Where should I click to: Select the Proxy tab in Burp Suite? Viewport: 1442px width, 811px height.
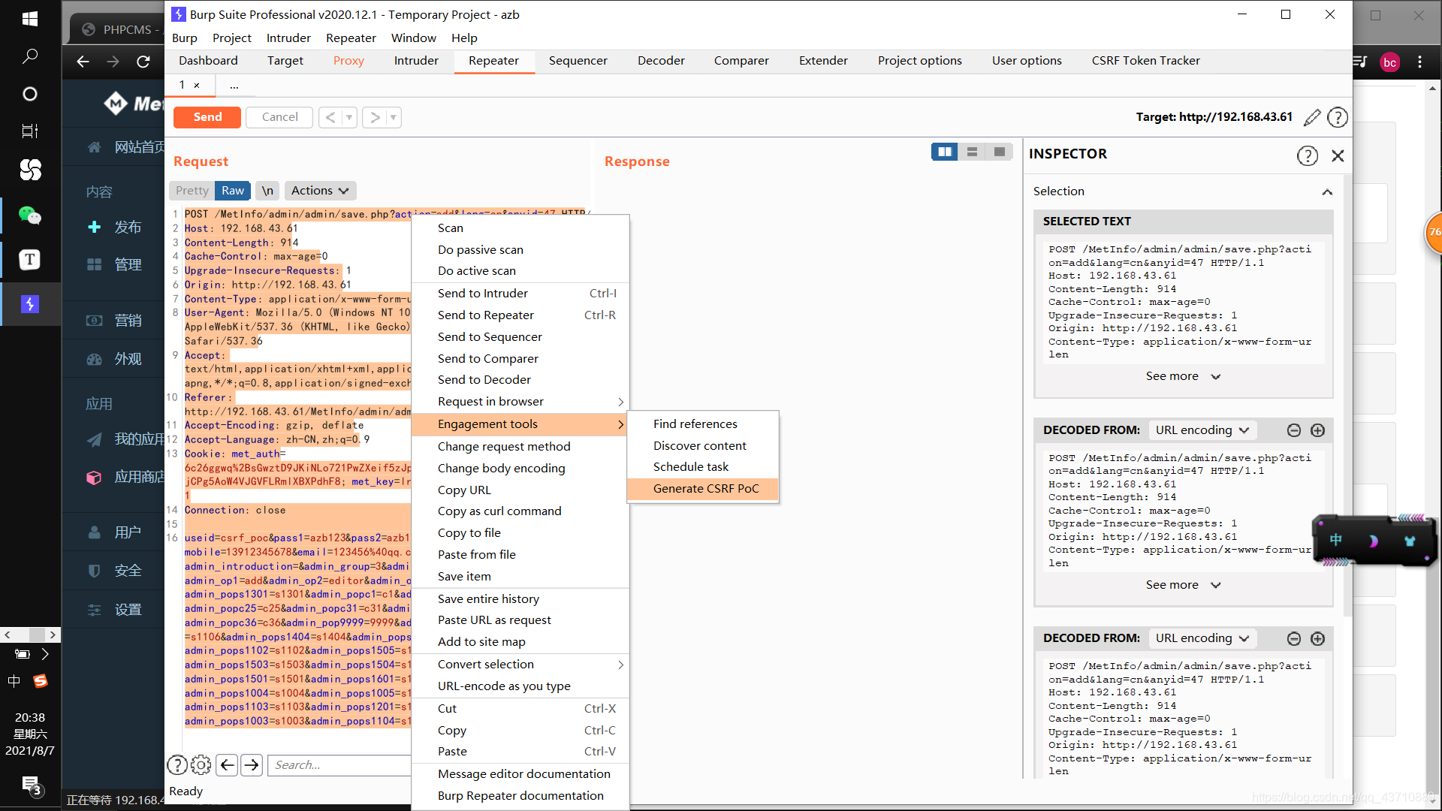pos(348,60)
